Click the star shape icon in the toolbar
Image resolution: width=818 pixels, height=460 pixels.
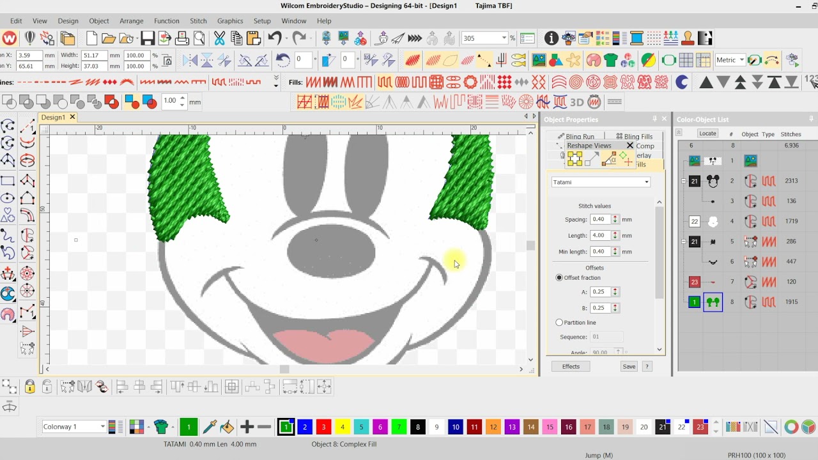[x=573, y=61]
